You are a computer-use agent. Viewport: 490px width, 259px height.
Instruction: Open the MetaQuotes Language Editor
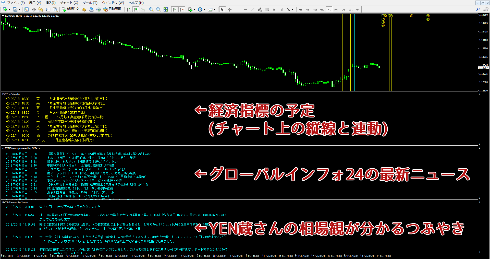pyautogui.click(x=84, y=9)
